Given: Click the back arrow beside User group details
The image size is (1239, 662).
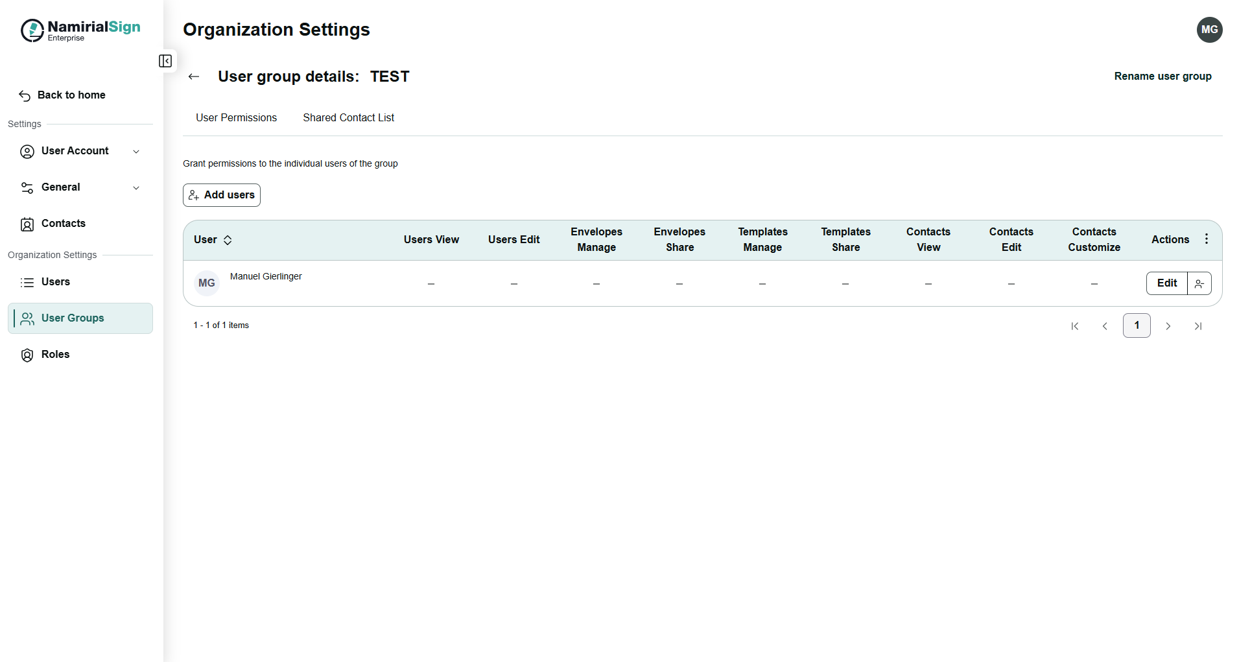Looking at the screenshot, I should [193, 77].
